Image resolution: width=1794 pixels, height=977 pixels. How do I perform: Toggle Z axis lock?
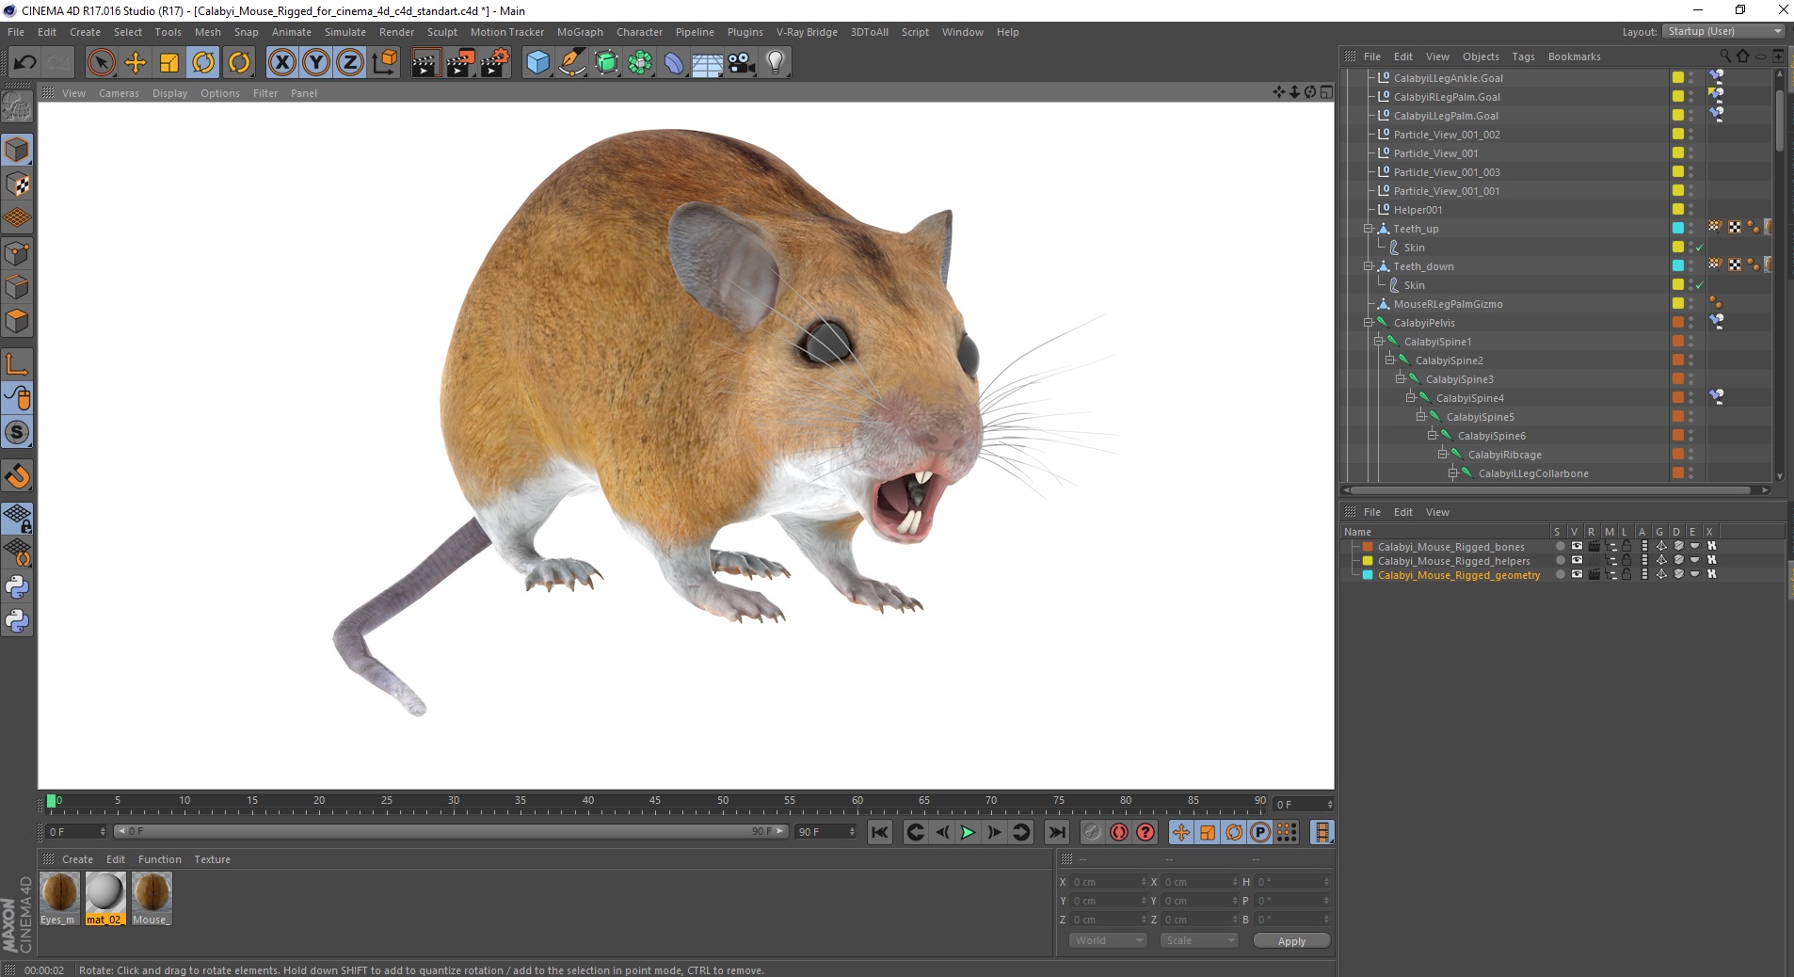[x=350, y=63]
